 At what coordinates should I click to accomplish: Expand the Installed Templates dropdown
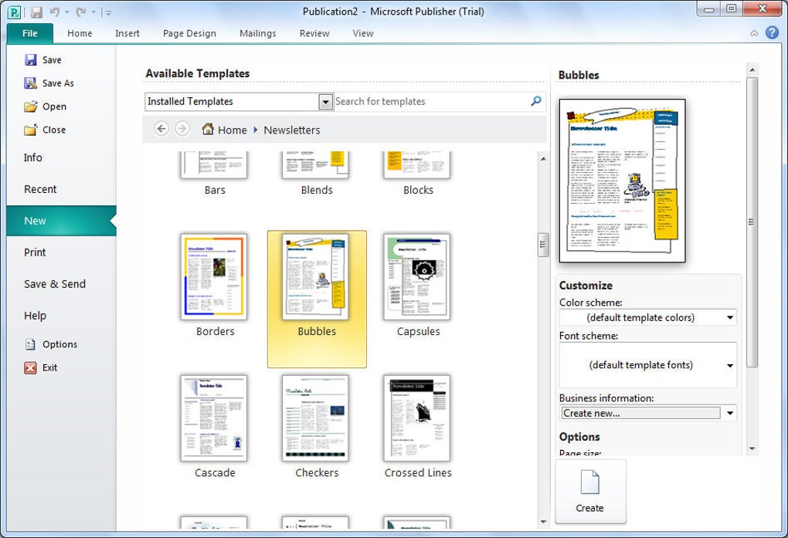point(325,101)
